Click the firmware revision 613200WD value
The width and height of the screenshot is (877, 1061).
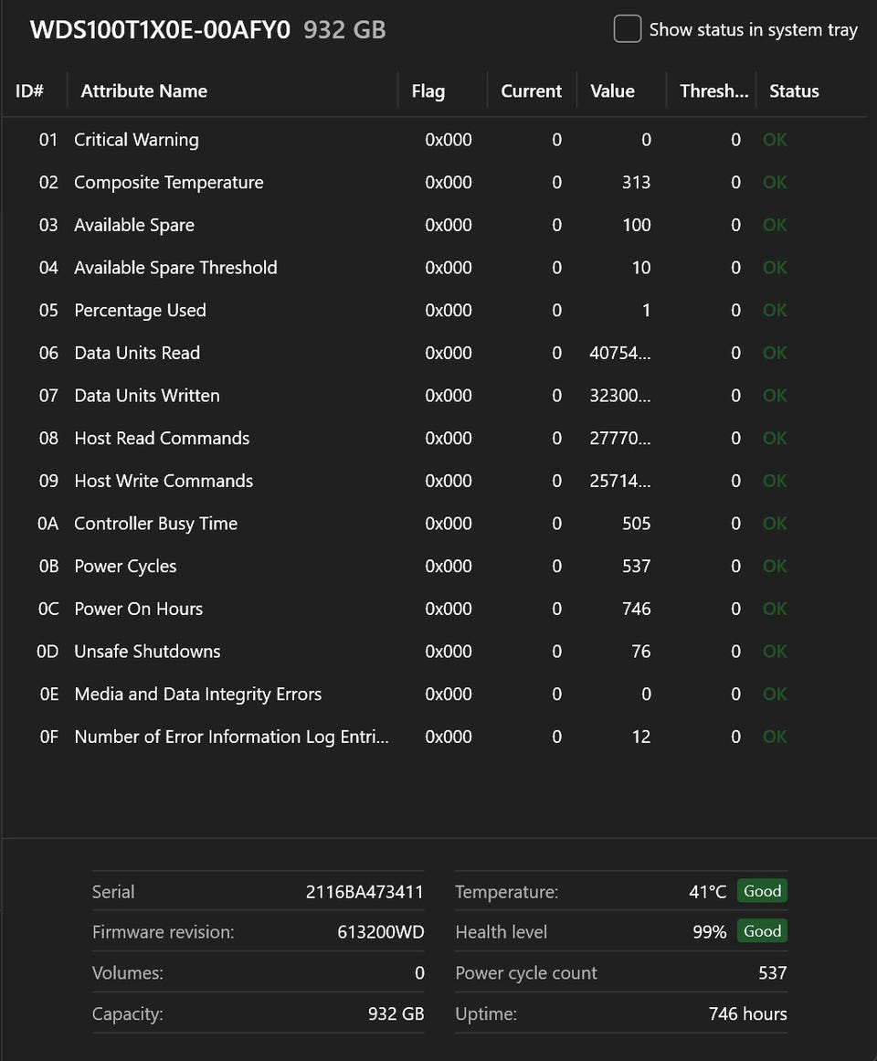pos(381,932)
